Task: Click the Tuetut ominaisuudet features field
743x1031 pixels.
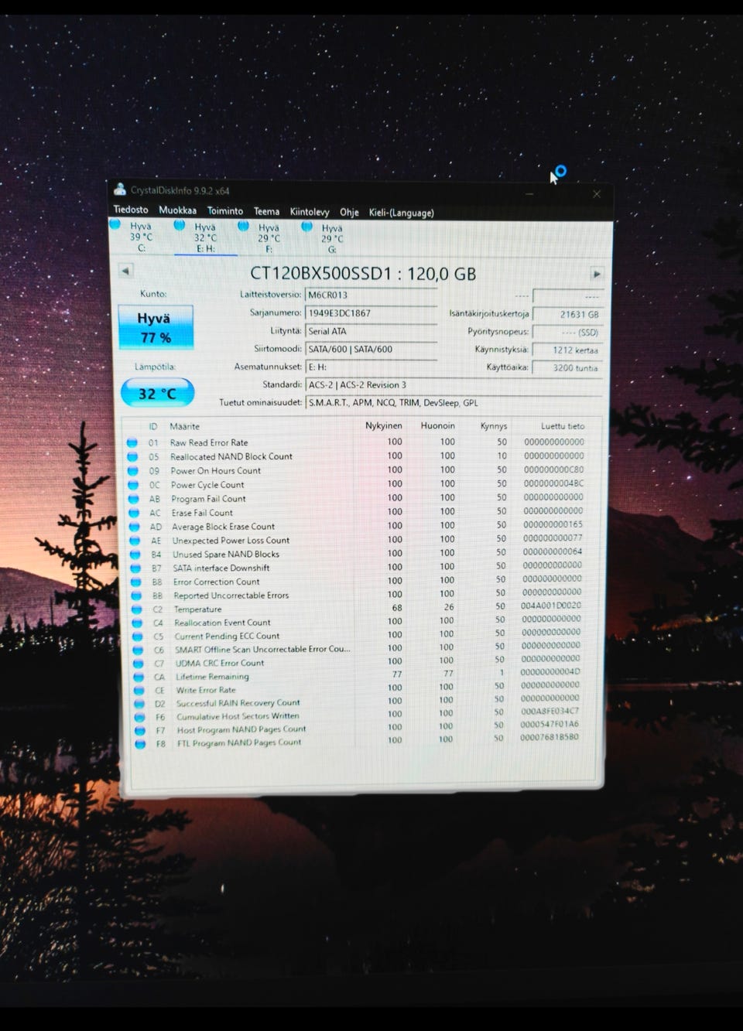Action: coord(453,402)
